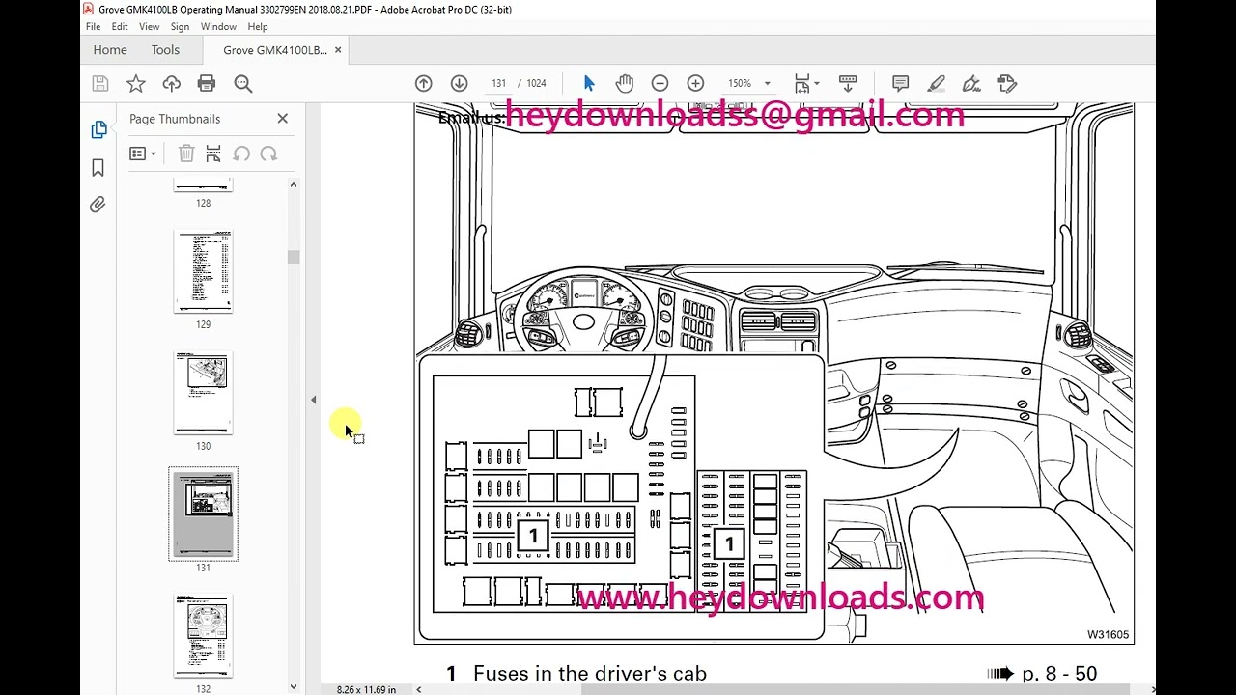The height and width of the screenshot is (695, 1236).
Task: Go to the next page
Action: [459, 84]
